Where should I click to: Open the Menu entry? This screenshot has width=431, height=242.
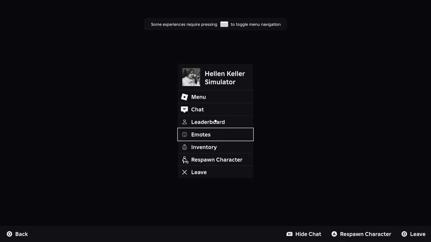(x=215, y=97)
